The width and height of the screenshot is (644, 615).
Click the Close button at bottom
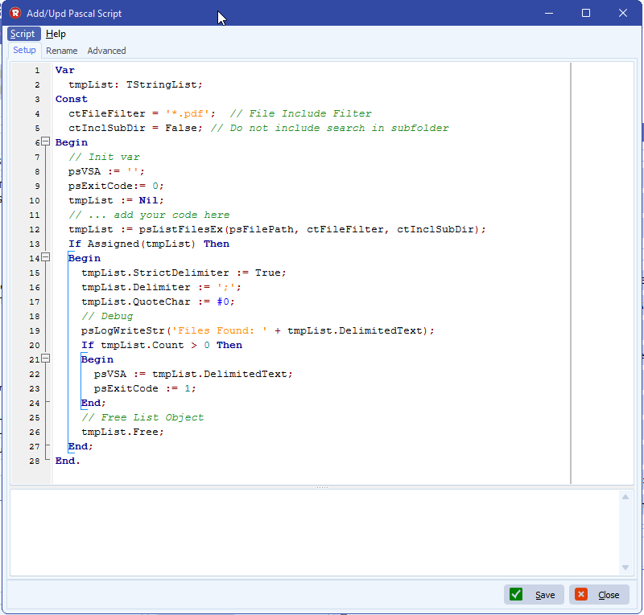pyautogui.click(x=599, y=594)
